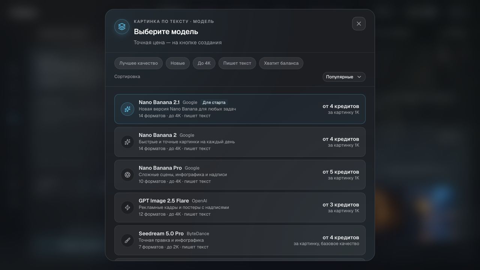Click the sparkle icon next to Nano Banana 2
This screenshot has height=270, width=480.
[x=127, y=142]
